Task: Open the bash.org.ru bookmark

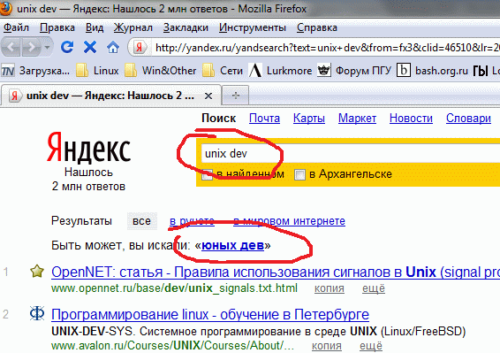Action: click(x=432, y=71)
